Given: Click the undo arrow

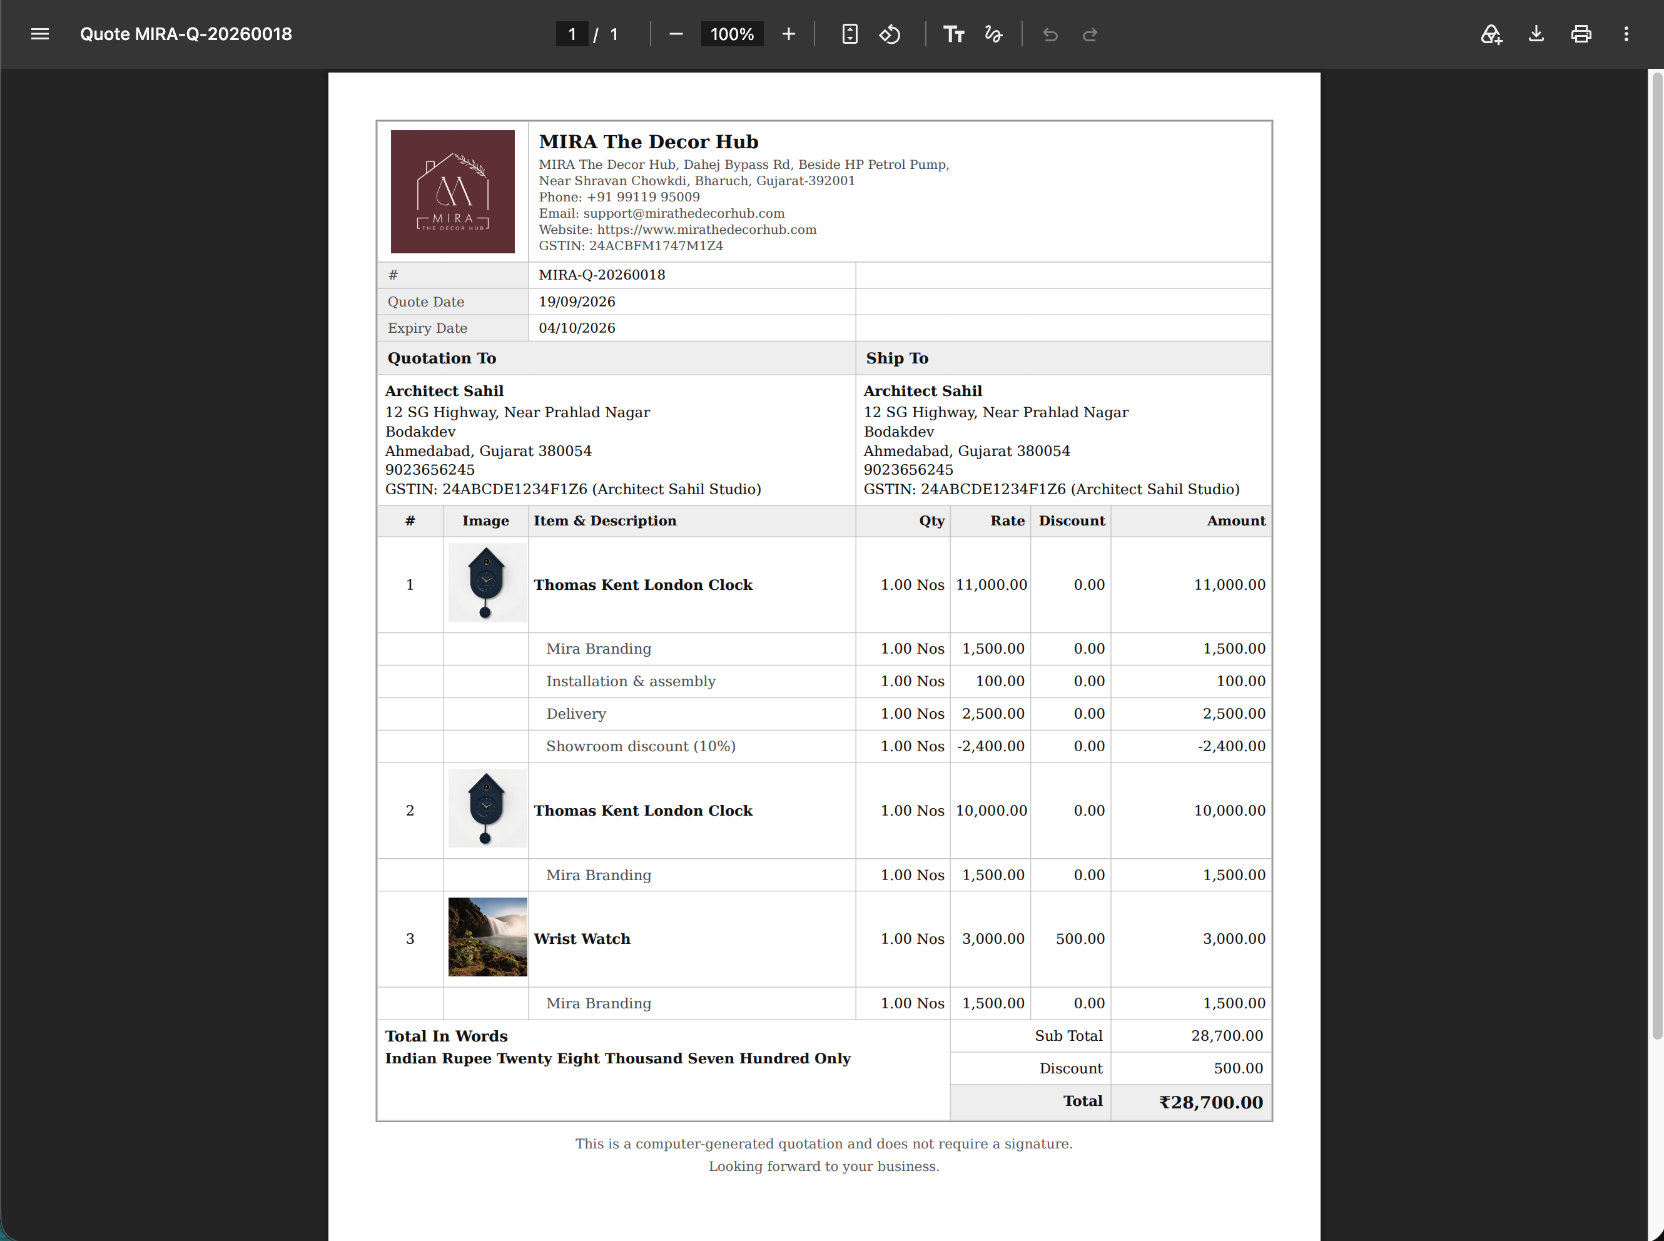Looking at the screenshot, I should [1050, 34].
